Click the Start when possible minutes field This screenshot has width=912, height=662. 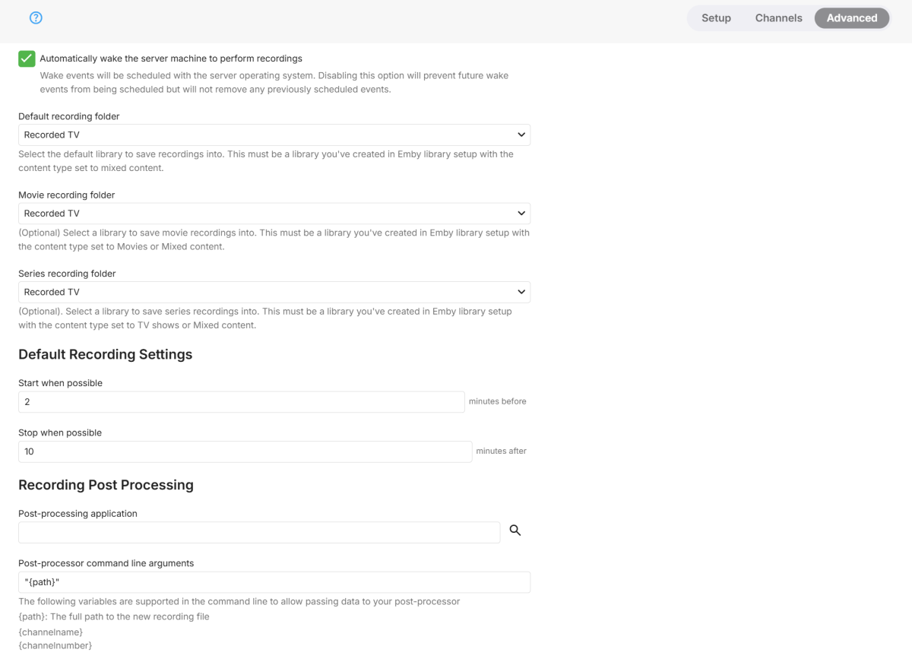pos(241,401)
